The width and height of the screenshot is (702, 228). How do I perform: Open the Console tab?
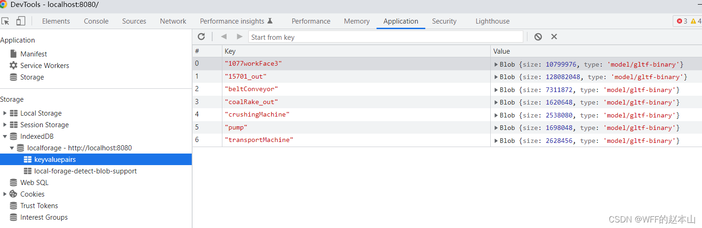point(96,21)
